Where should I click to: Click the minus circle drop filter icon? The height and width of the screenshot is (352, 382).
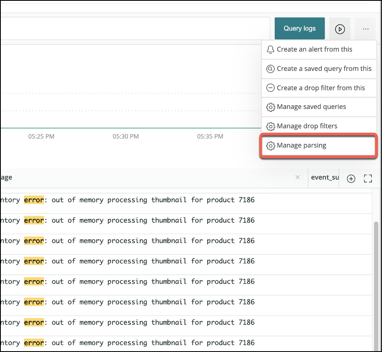[270, 88]
